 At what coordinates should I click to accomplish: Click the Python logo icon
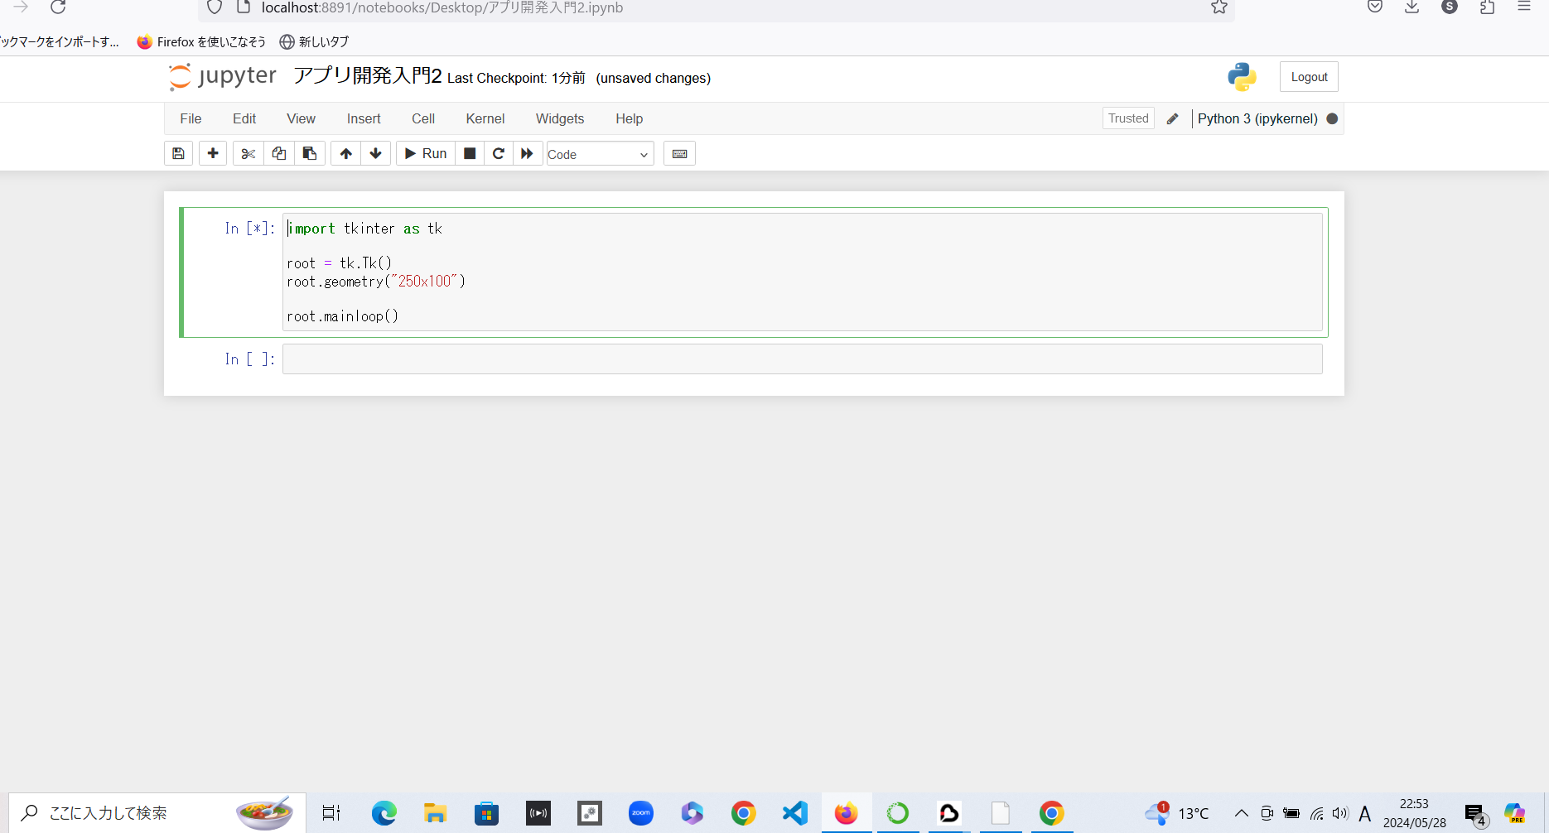coord(1242,77)
